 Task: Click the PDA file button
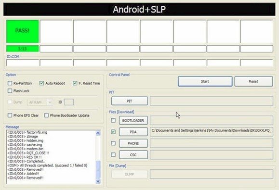pos(133,132)
